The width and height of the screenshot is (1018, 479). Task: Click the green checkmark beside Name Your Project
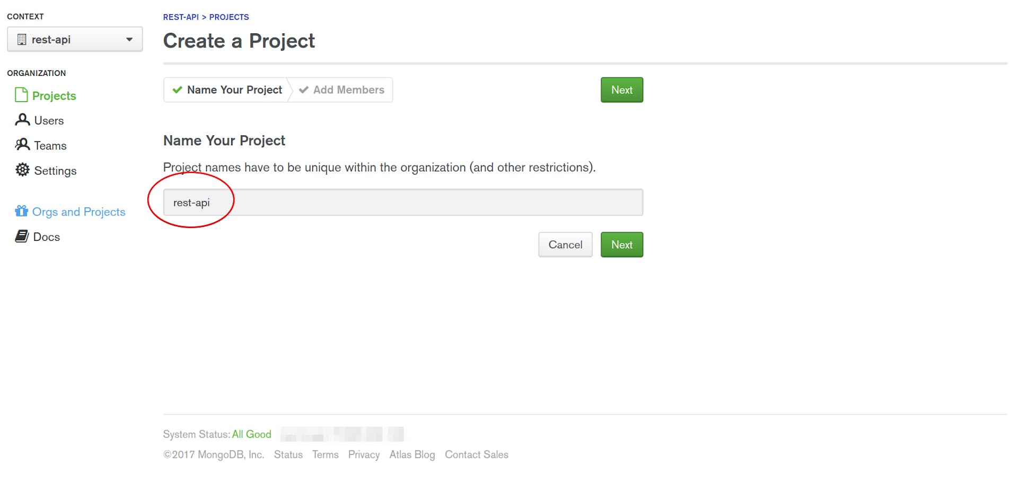click(x=177, y=90)
